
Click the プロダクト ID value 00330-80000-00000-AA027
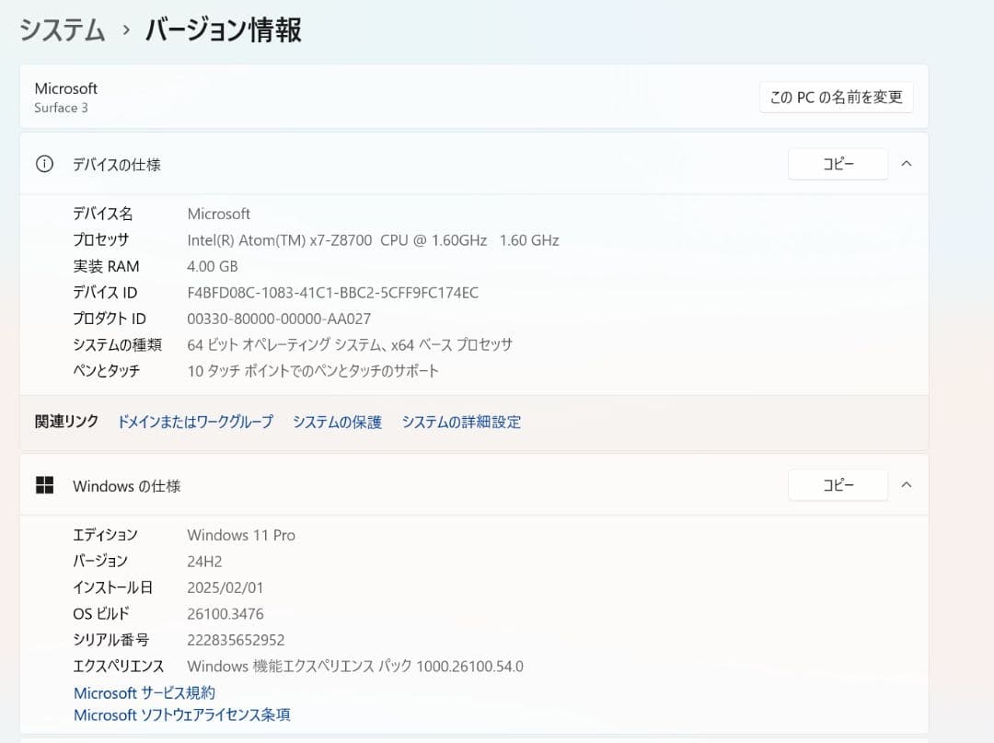[279, 319]
